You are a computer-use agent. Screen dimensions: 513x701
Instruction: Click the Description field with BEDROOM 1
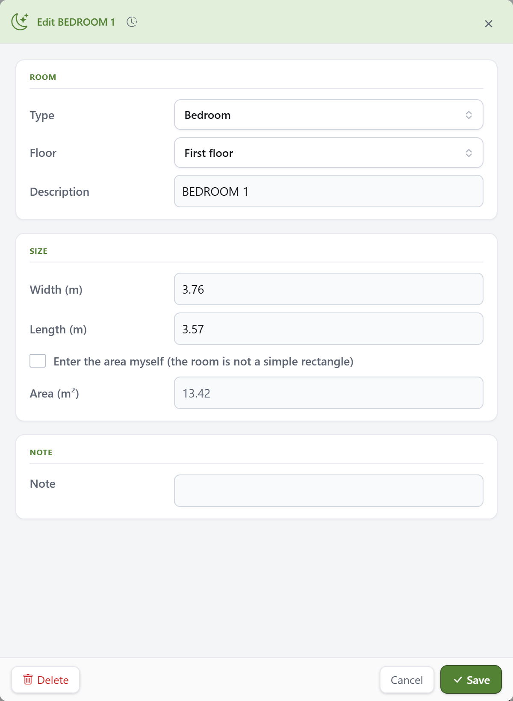click(329, 191)
